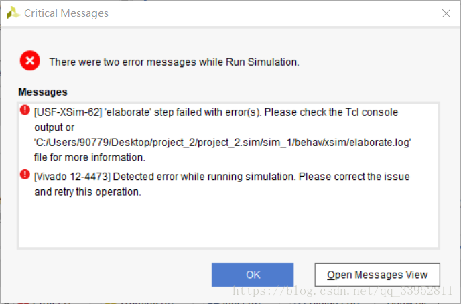The image size is (461, 304).
Task: Click the 'file for more information.' line
Action: [x=89, y=158]
